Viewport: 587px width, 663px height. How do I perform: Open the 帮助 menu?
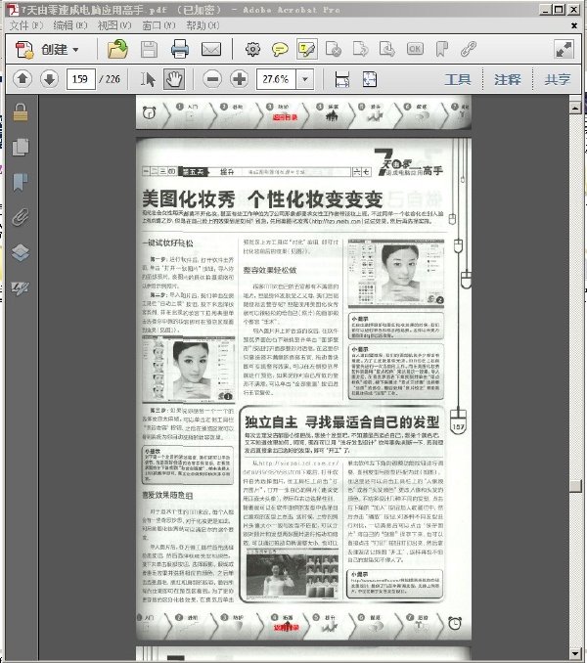(x=203, y=25)
